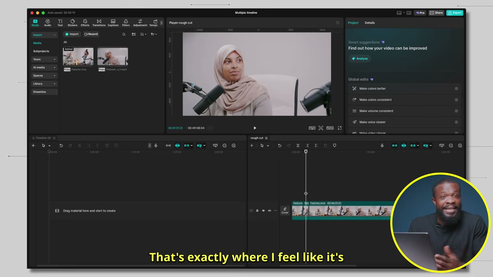The image size is (493, 277).
Task: Play the video in the player
Action: point(255,128)
